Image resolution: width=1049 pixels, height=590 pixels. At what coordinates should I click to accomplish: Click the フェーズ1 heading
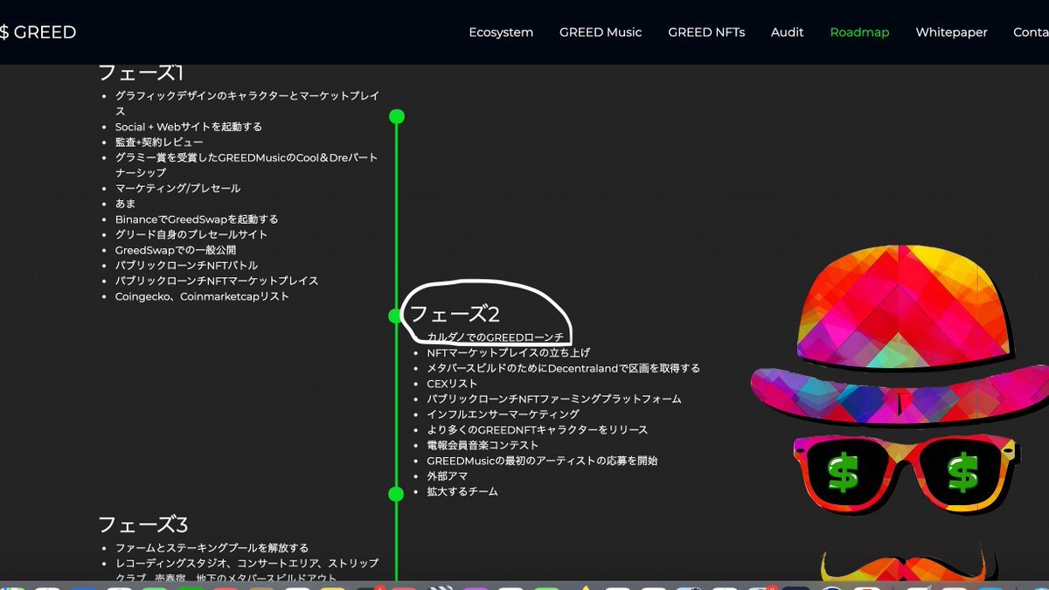141,73
